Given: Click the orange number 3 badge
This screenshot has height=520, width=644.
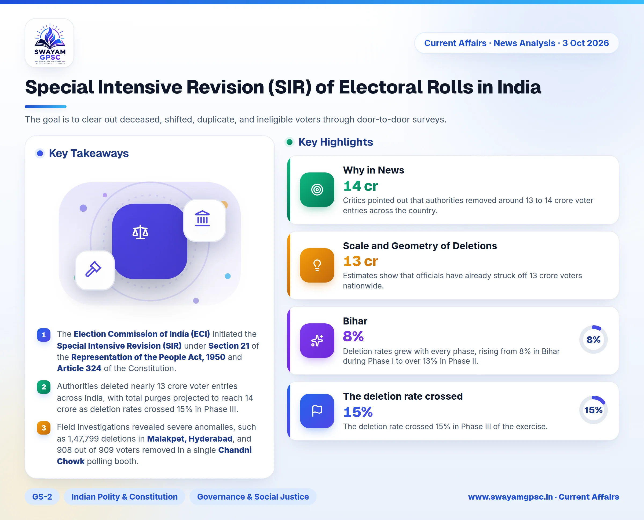Looking at the screenshot, I should click(44, 428).
